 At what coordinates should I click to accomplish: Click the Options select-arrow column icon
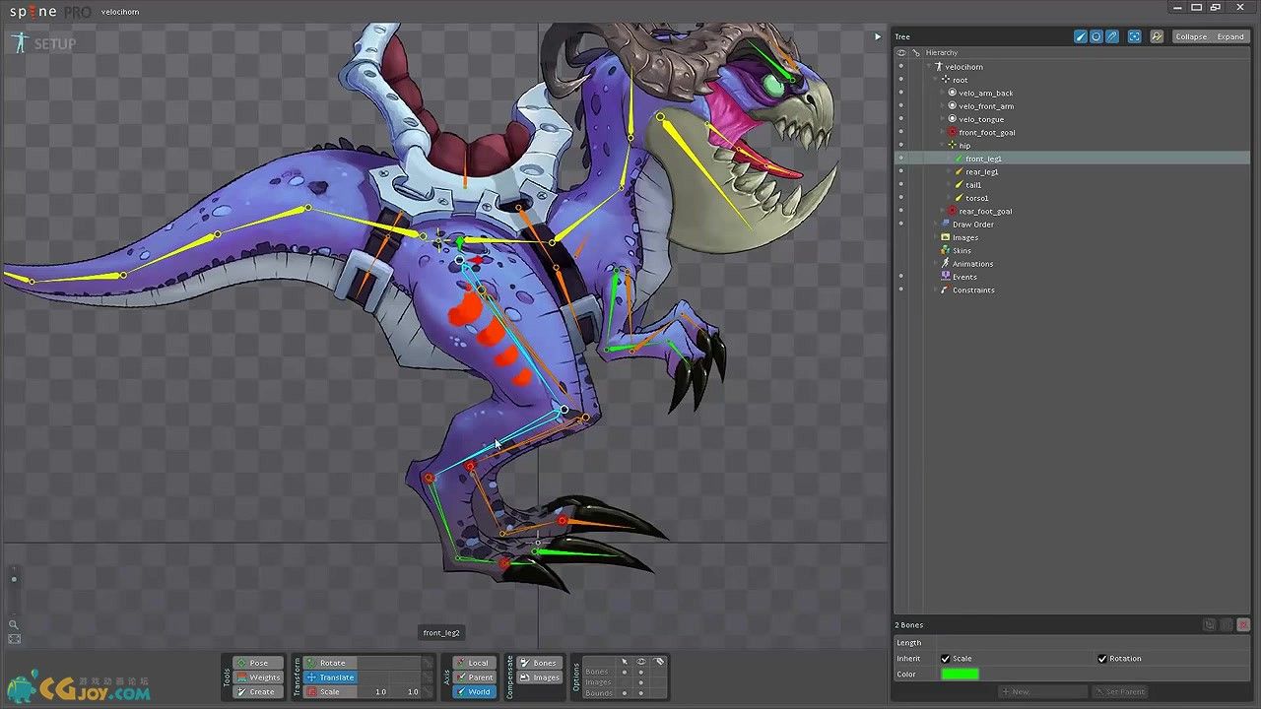624,662
